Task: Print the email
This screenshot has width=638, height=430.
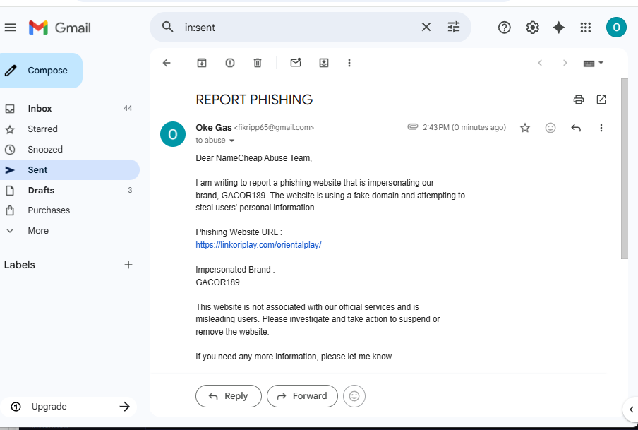Action: (x=579, y=100)
